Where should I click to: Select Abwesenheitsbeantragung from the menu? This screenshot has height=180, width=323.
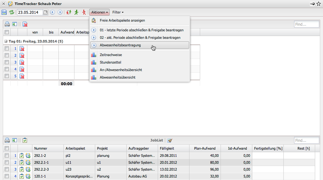pos(120,45)
